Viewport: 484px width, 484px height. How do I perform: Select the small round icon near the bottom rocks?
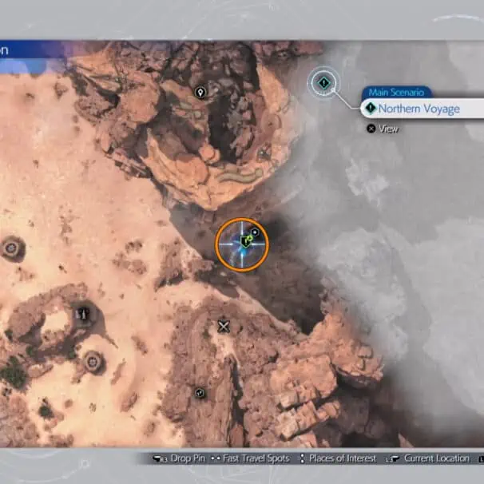200,392
